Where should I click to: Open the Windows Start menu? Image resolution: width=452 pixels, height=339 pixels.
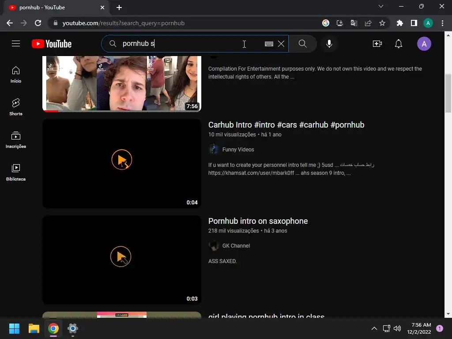point(14,328)
